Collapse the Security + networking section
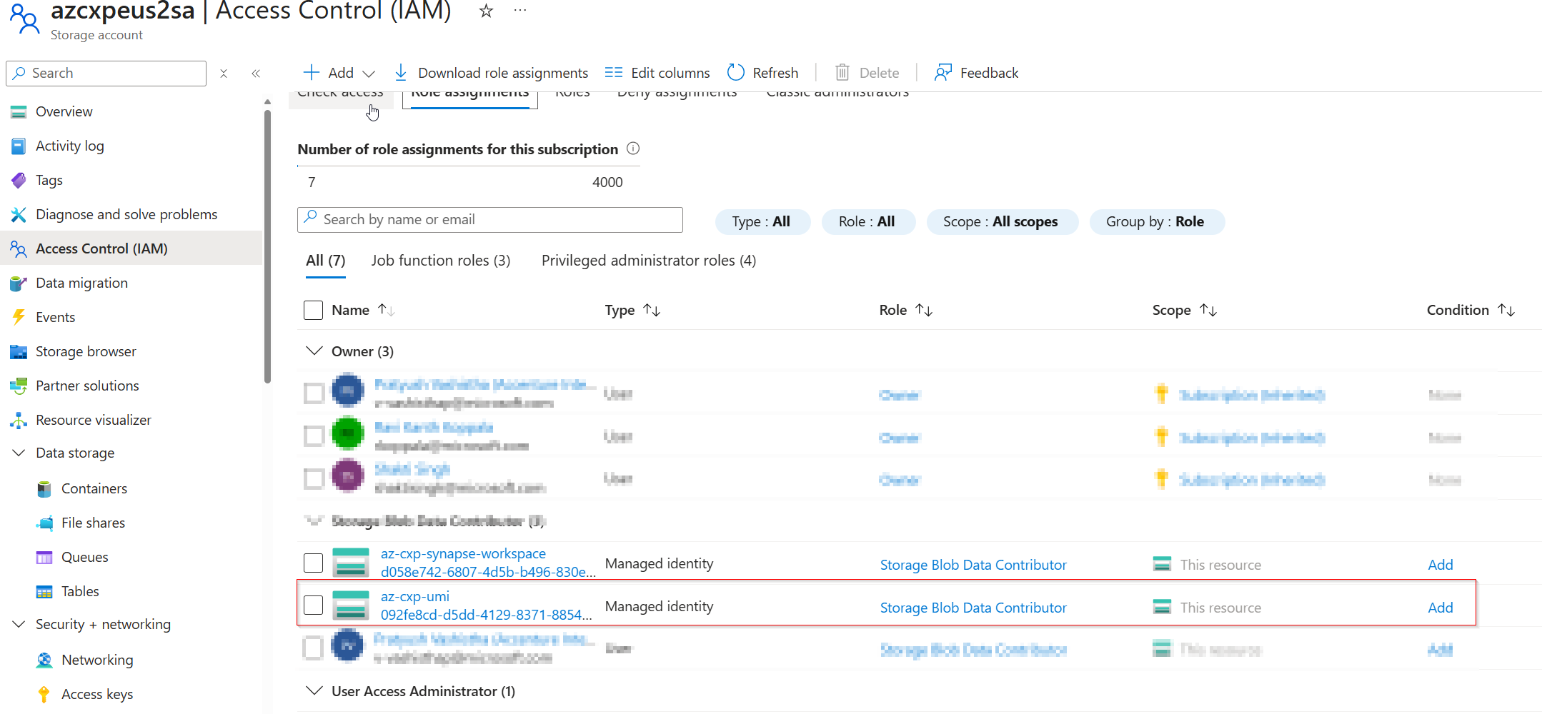 (x=19, y=625)
